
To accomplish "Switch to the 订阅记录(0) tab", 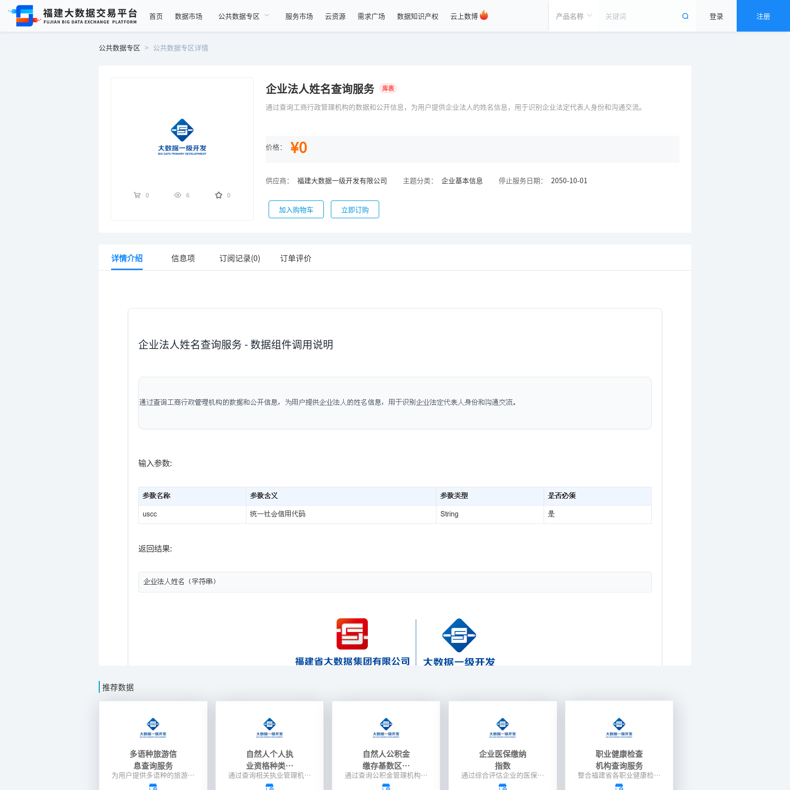I will coord(240,258).
